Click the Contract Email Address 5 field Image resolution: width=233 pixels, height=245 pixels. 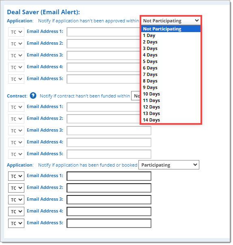pyautogui.click(x=109, y=154)
